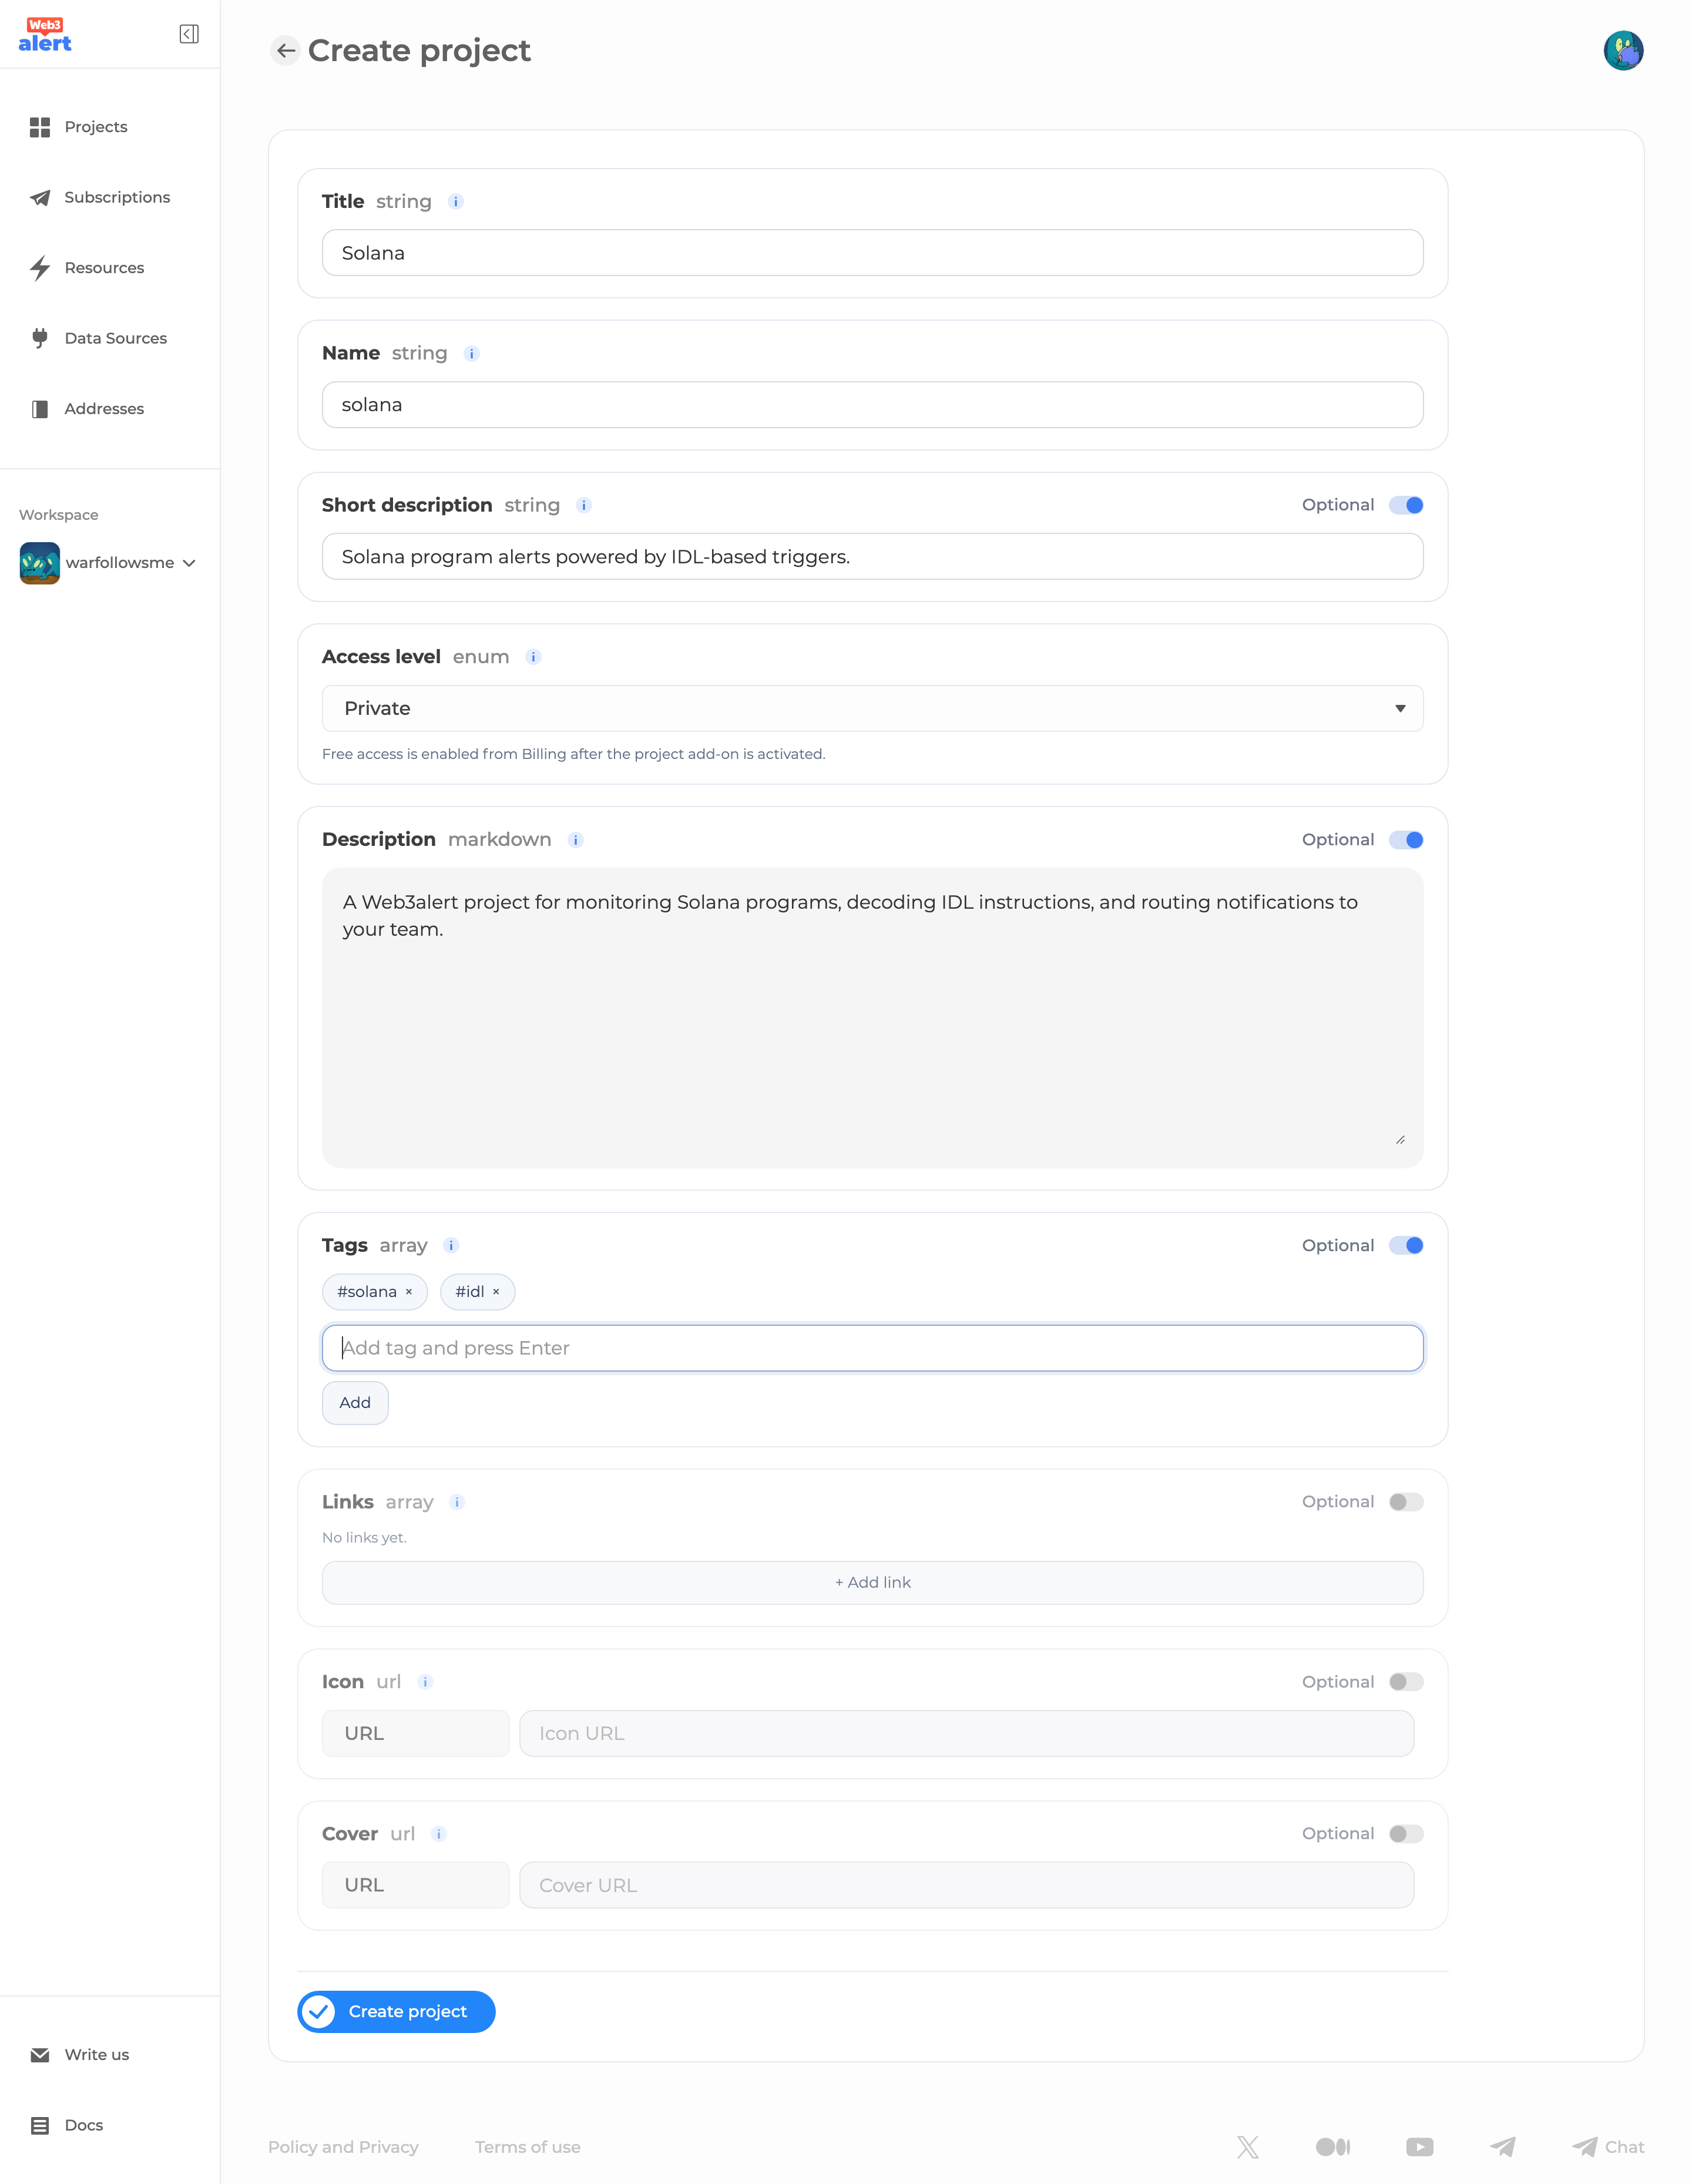Image resolution: width=1692 pixels, height=2184 pixels.
Task: Focus the Name input containing solana
Action: [x=872, y=405]
